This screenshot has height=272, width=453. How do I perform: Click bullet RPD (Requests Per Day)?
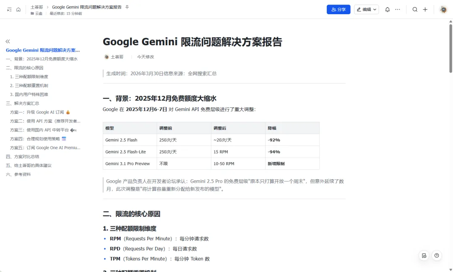click(153, 249)
